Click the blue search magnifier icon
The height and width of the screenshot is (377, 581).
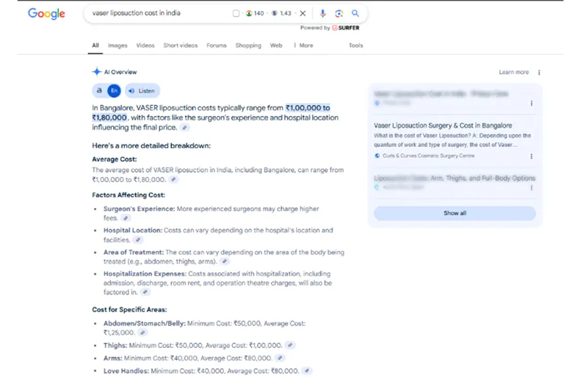pos(355,13)
